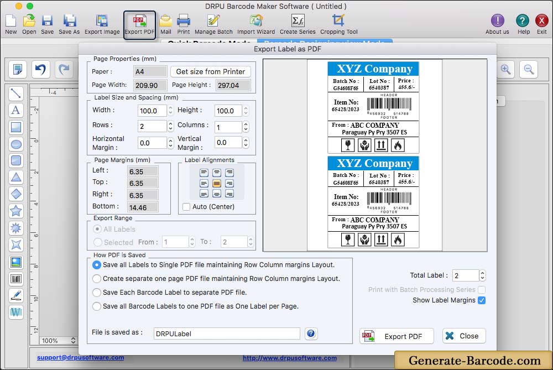Select the Image insert tool
This screenshot has height=370, width=553.
coord(16,262)
